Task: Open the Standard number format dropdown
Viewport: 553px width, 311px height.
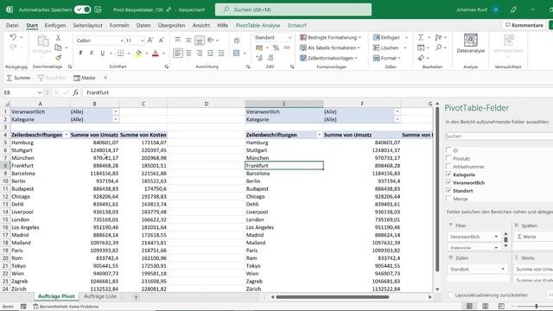Action: (289, 37)
